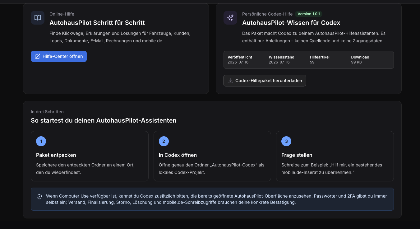420x229 pixels.
Task: Click the download icon in Codex-Hilfepaket button
Action: click(230, 81)
